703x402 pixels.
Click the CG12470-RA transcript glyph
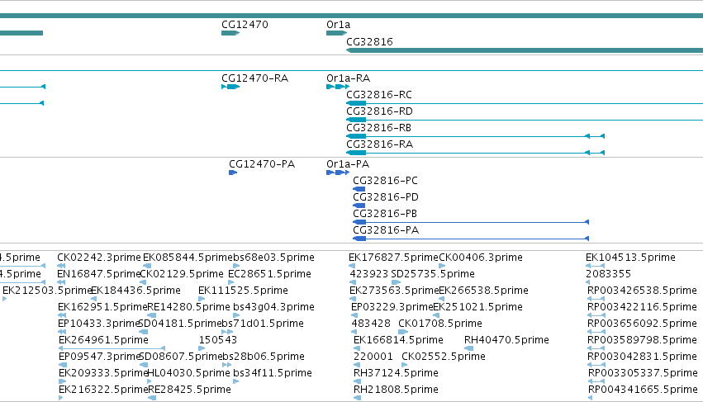click(x=230, y=87)
